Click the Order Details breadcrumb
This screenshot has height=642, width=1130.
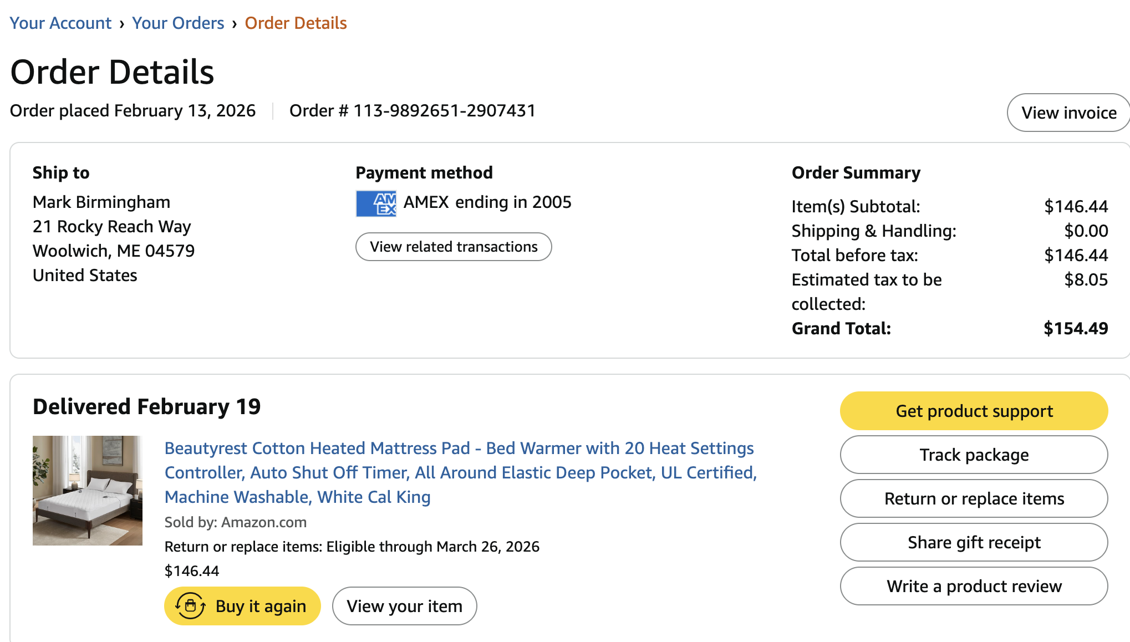pos(296,23)
